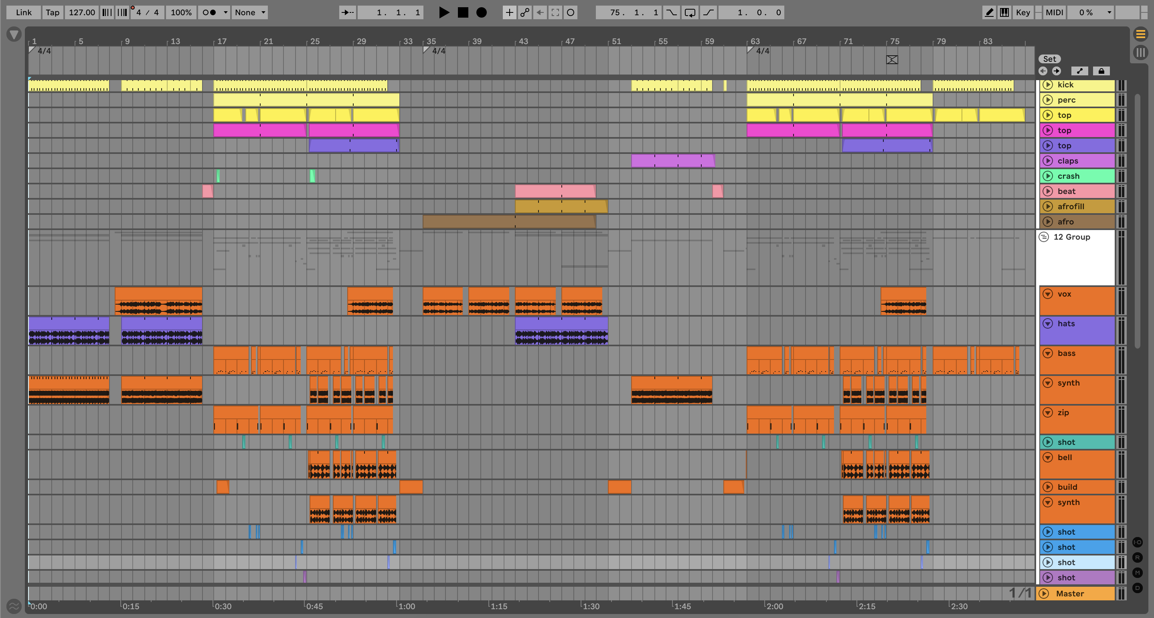
Task: Click the vertical scrollbar on right
Action: click(x=1137, y=221)
